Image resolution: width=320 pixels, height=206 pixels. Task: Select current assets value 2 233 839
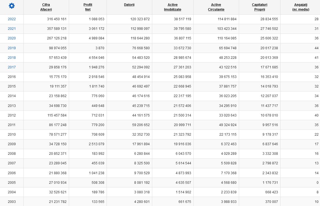coord(229,192)
